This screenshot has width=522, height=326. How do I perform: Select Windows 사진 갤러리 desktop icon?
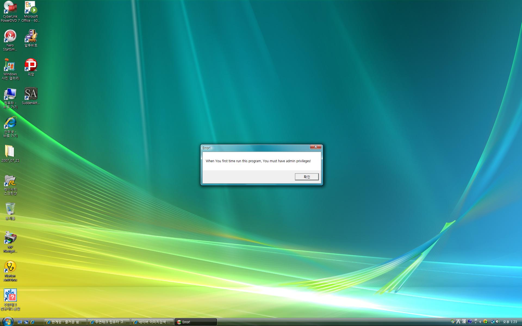(10, 69)
